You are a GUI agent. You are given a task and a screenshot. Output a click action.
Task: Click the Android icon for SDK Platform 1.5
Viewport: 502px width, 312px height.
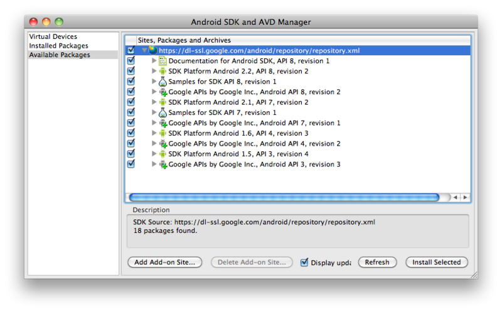(x=163, y=154)
